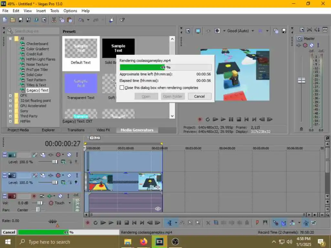
Task: Toggle Mute on audio track 3
Action: [x=60, y=196]
